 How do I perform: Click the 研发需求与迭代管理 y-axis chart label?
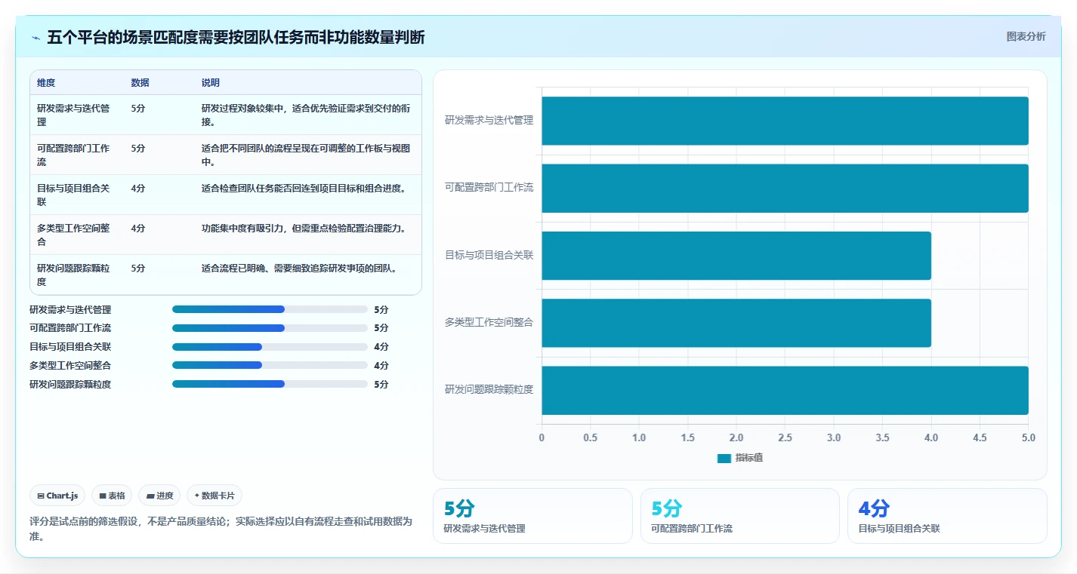(489, 120)
